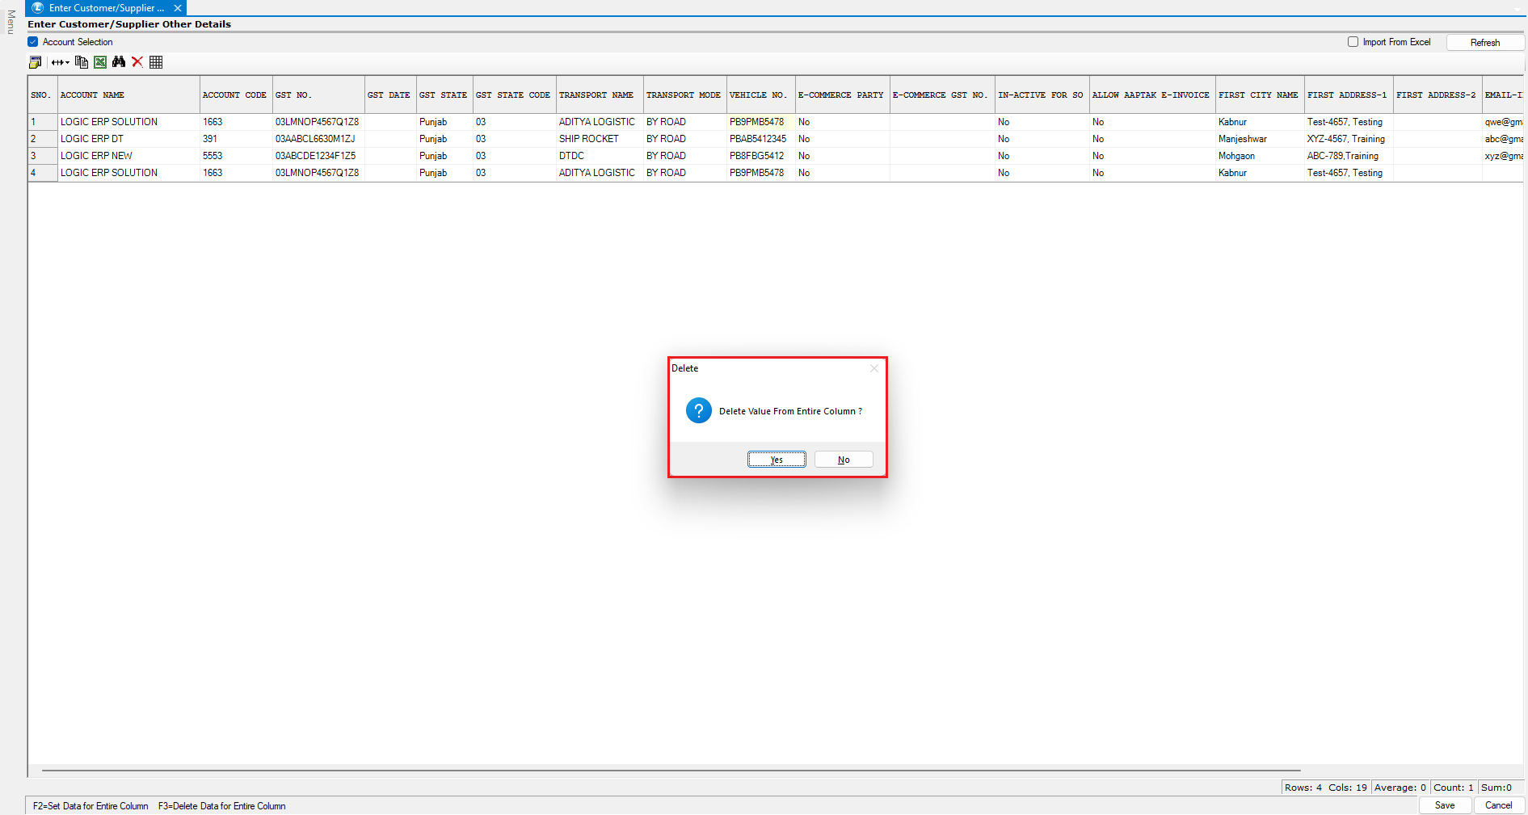Click the first toolbar icon with the yellow box
The image size is (1528, 815).
point(35,62)
